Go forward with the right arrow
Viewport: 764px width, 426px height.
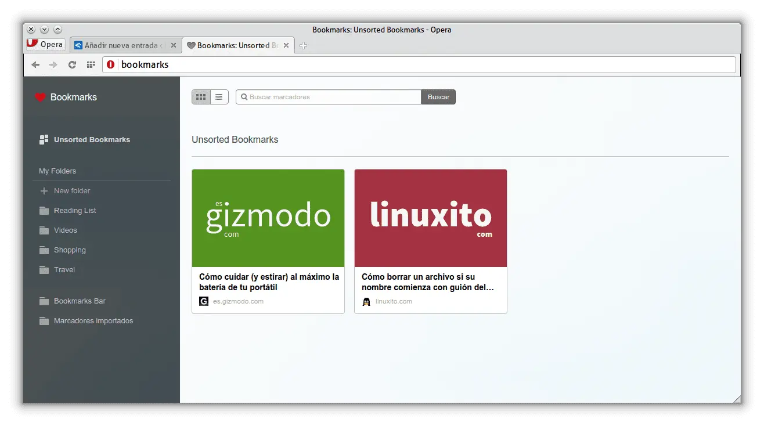coord(53,64)
